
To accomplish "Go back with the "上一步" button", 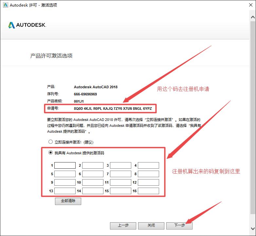I will click(123, 226).
